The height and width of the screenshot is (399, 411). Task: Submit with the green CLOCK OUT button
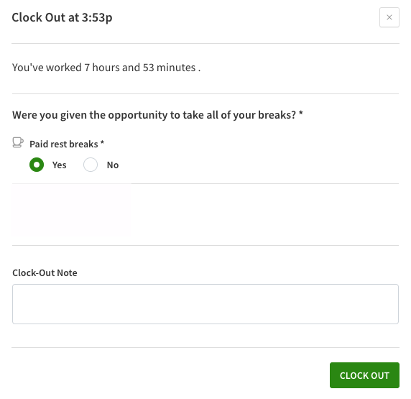[364, 375]
